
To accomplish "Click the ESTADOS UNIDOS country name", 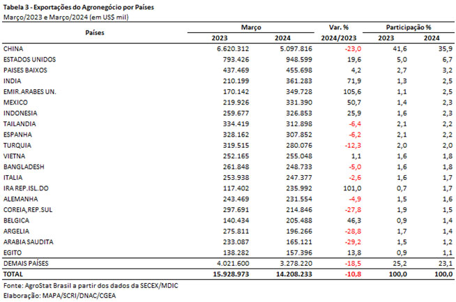I will click(29, 59).
